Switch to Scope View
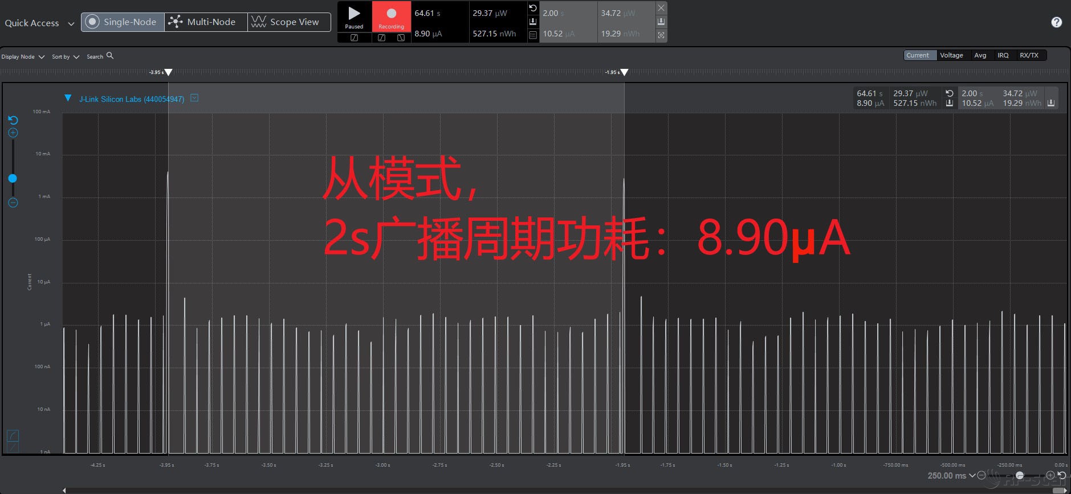Screen dimensions: 1071x494 click(x=289, y=22)
